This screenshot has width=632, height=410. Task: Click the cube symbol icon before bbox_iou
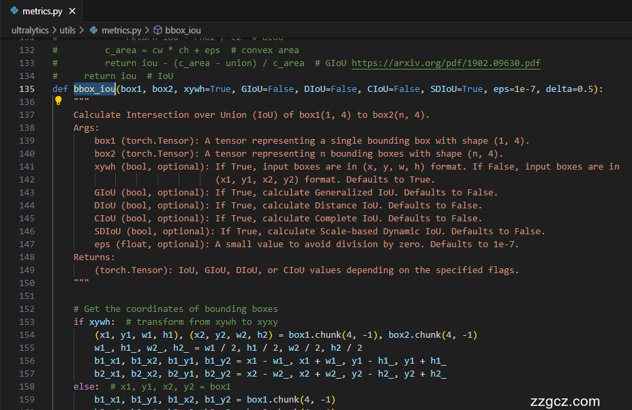click(157, 31)
